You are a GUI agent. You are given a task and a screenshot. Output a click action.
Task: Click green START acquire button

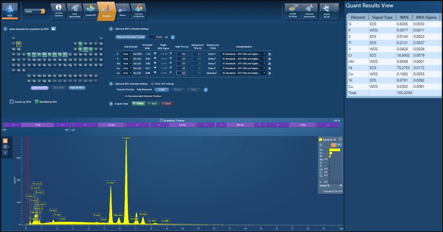point(138,104)
